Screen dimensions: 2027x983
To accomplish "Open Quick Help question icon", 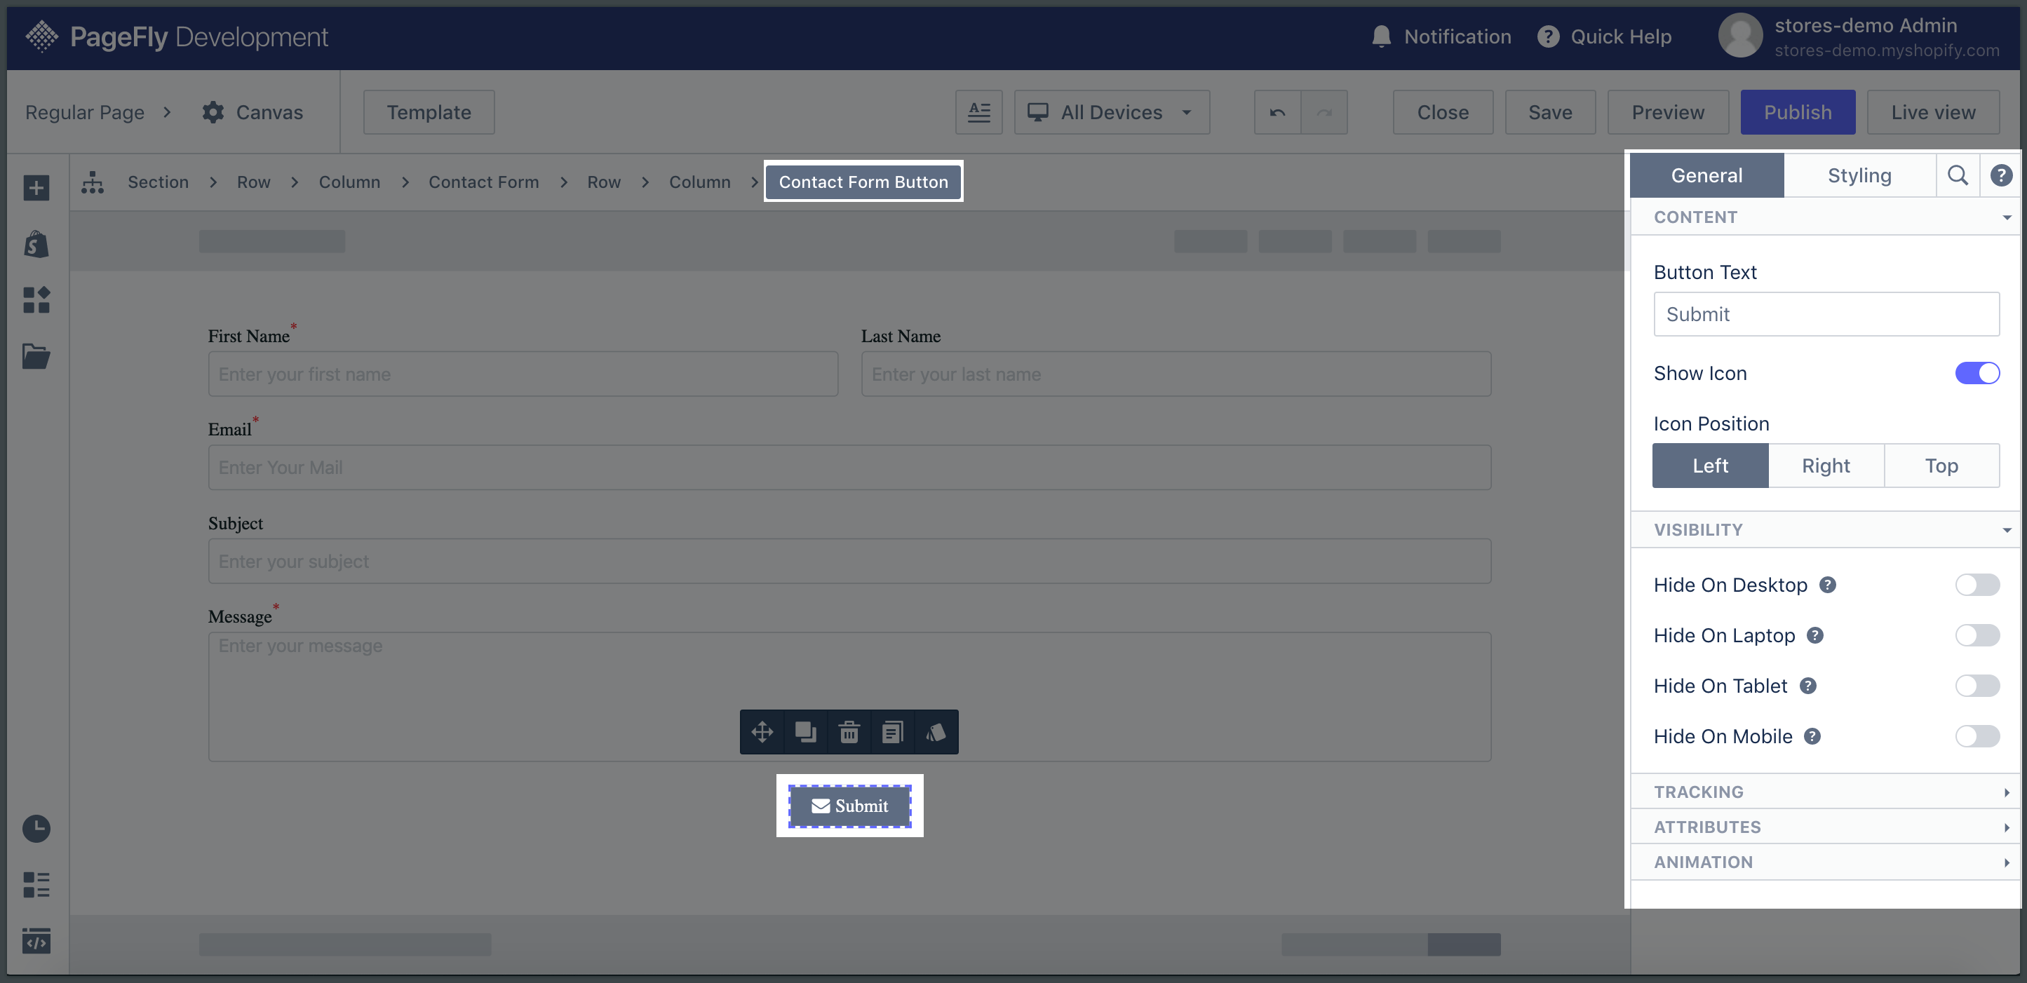I will pos(1548,36).
